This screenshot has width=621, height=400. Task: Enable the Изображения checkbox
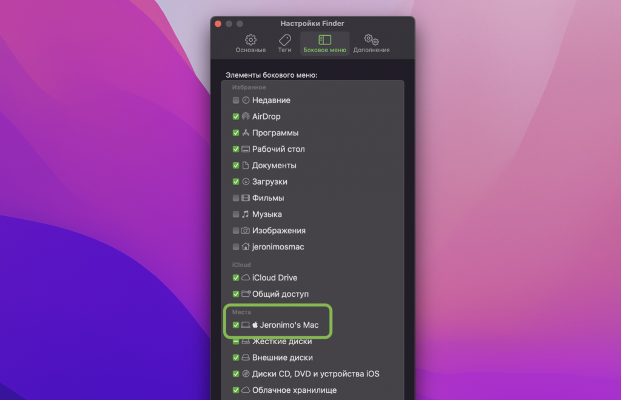tap(236, 230)
